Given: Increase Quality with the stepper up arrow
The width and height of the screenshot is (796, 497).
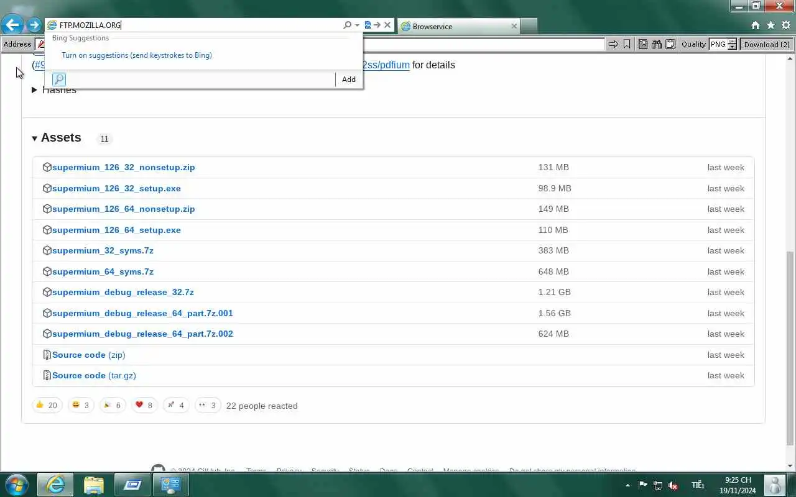Looking at the screenshot, I should [x=732, y=42].
